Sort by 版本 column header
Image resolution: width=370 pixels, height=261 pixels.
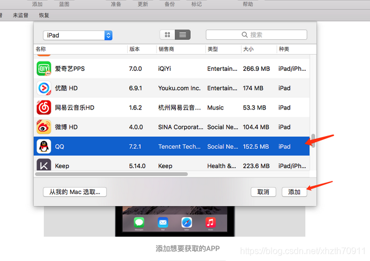[x=134, y=49]
